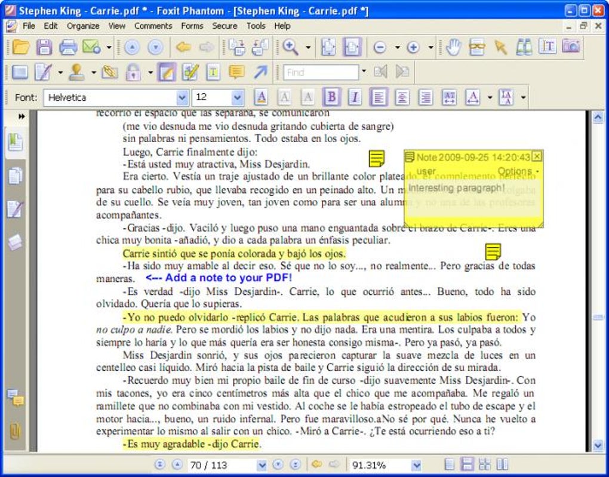Click Find Next arrow button
Screen dimensions: 609x477
(402, 72)
